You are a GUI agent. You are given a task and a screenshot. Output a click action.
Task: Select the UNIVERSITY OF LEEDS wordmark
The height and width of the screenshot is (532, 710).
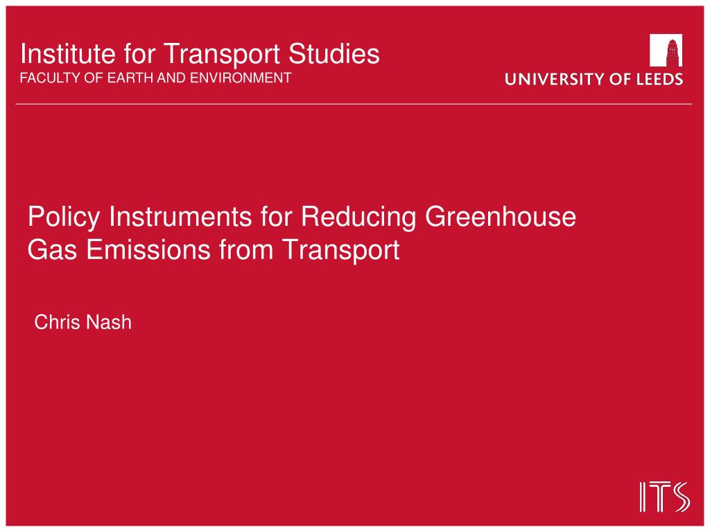point(594,79)
